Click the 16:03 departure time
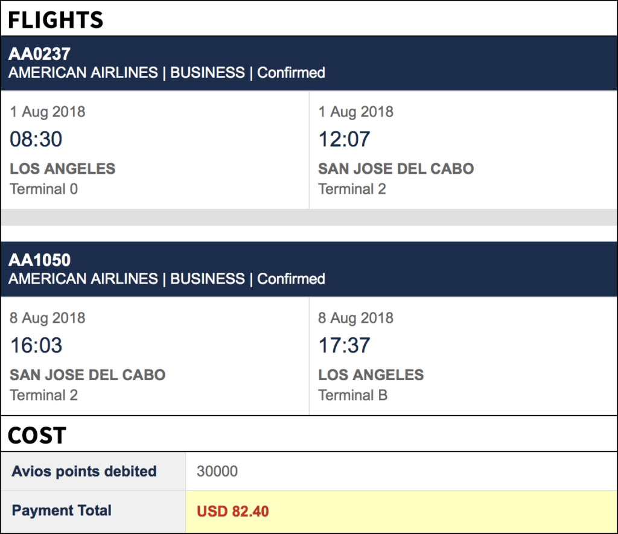Screen dimensions: 618x534 pos(36,345)
